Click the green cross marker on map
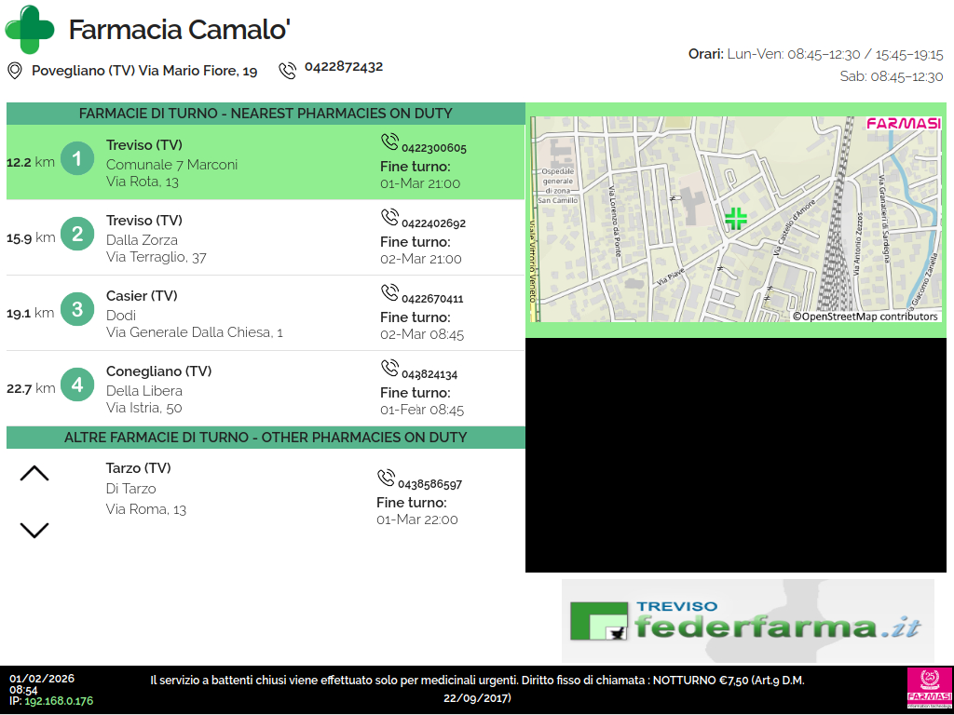The width and height of the screenshot is (954, 715). point(736,219)
